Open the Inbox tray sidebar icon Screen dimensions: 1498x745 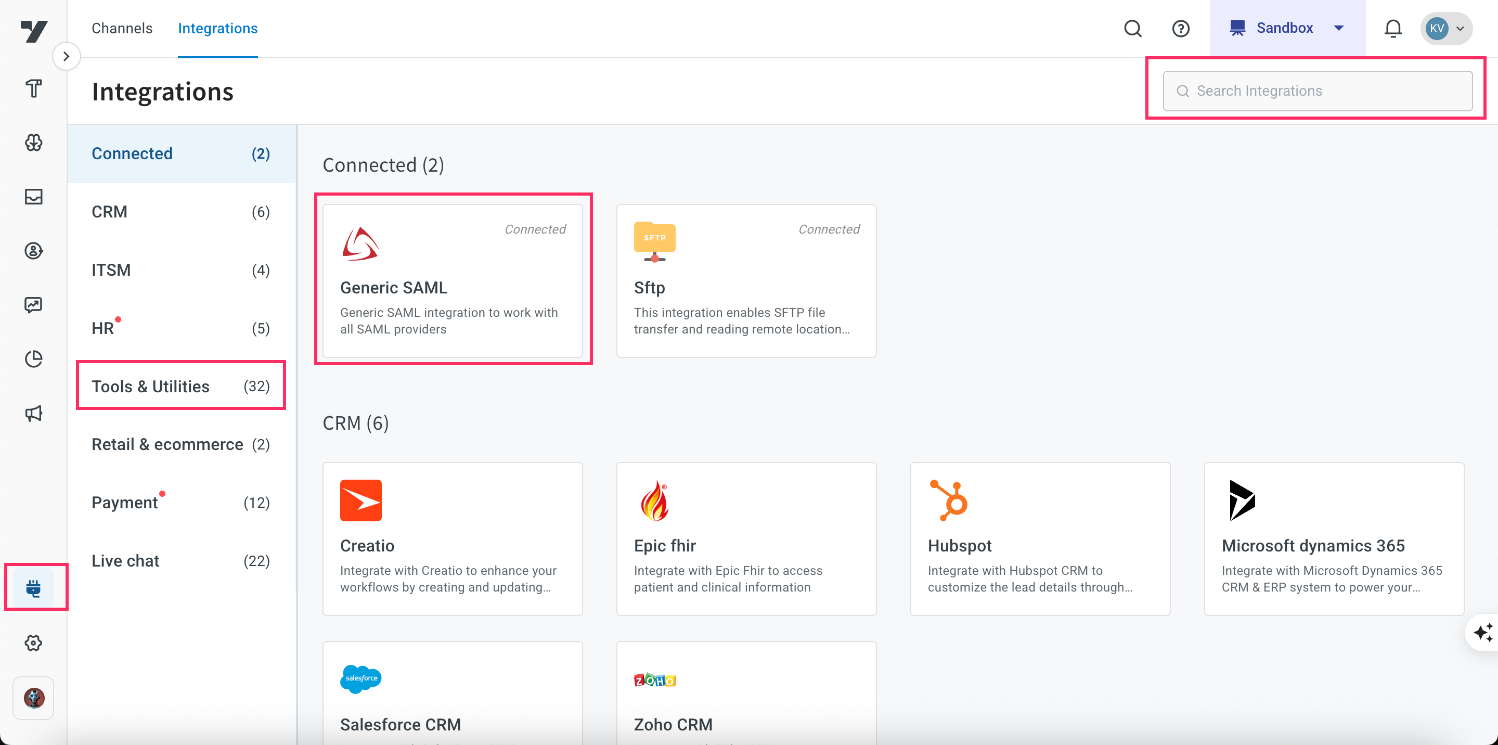(x=34, y=197)
